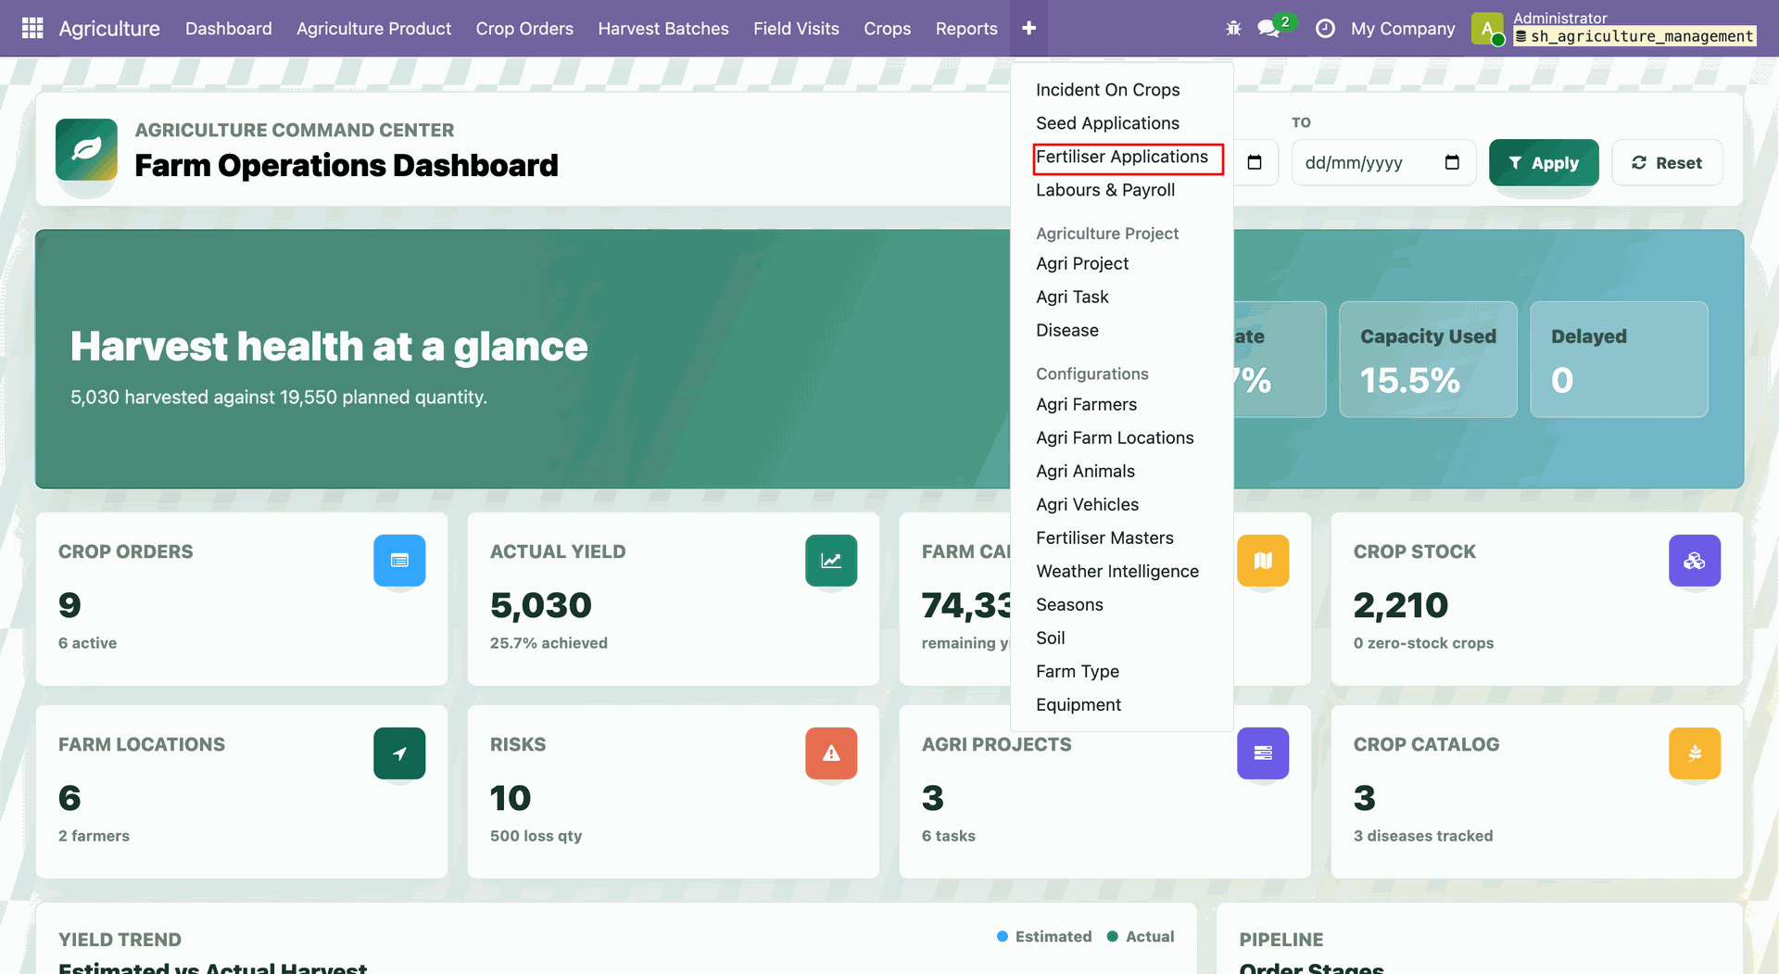Click the Apply filter button
This screenshot has width=1779, height=974.
1544,162
